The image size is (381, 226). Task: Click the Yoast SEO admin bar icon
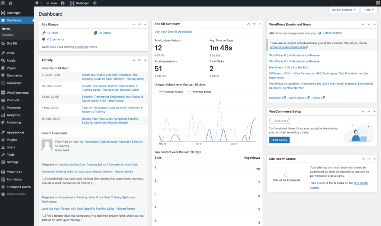[x=63, y=3]
